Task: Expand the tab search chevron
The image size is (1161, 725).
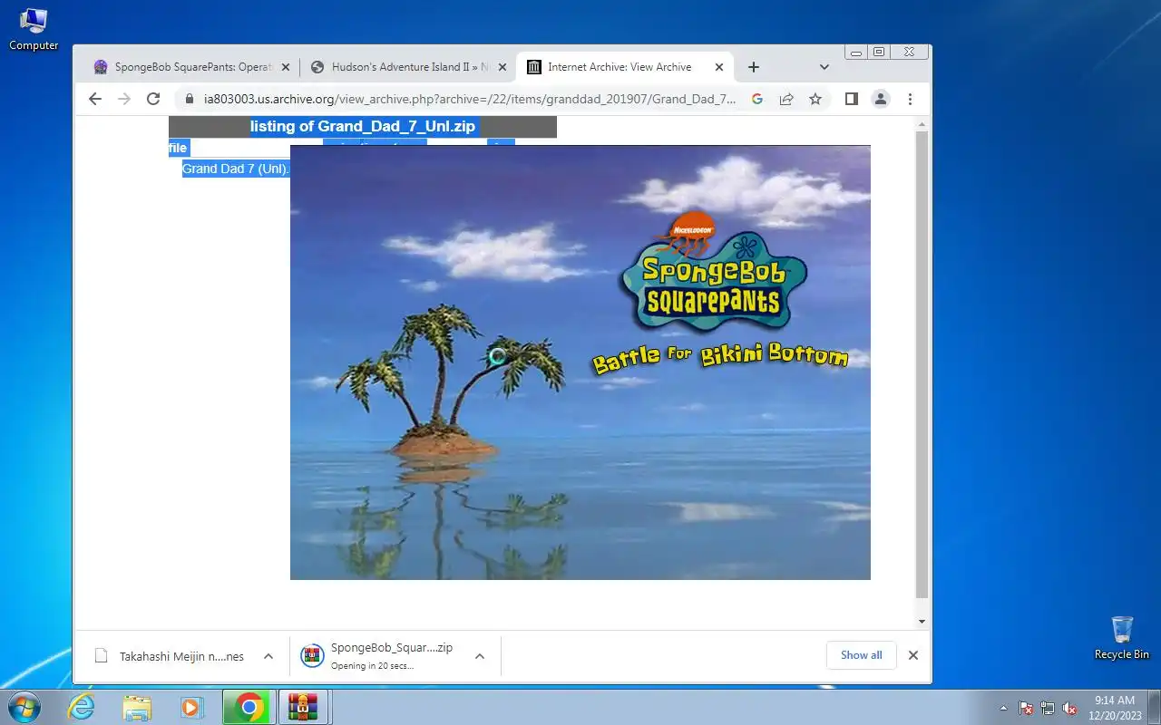Action: (824, 67)
